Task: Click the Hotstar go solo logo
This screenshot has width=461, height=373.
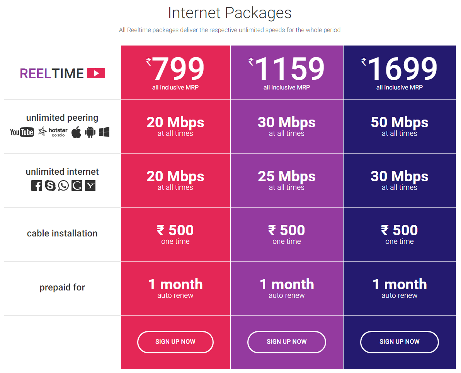Action: point(53,132)
